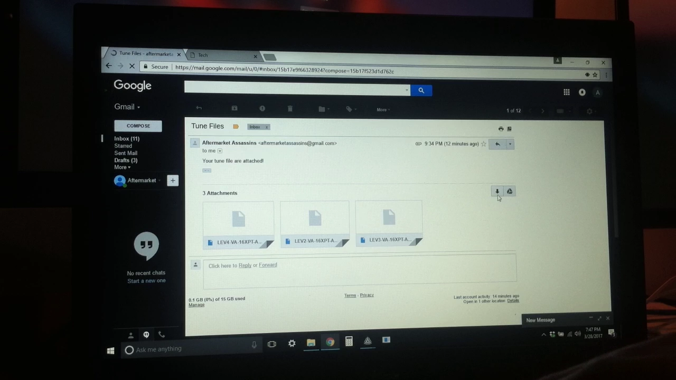Reply using the arrow button
Screen dimensions: 676x380
497,144
